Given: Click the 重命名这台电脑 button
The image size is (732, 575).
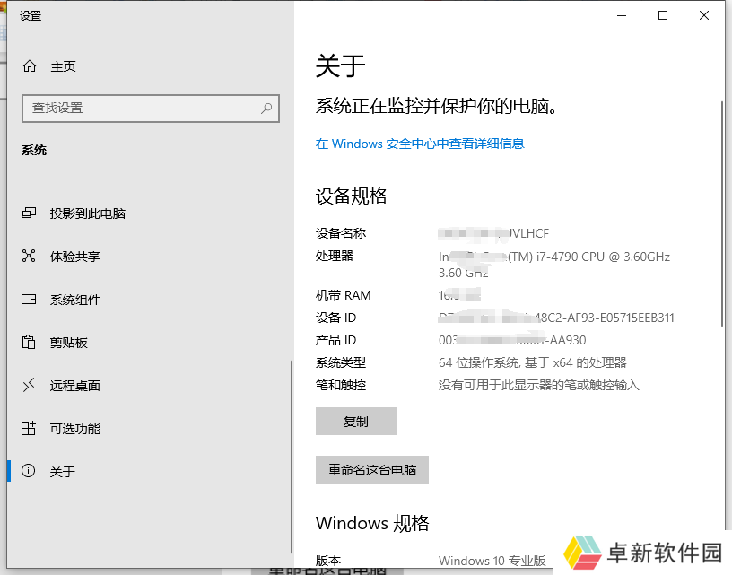Looking at the screenshot, I should click(372, 470).
